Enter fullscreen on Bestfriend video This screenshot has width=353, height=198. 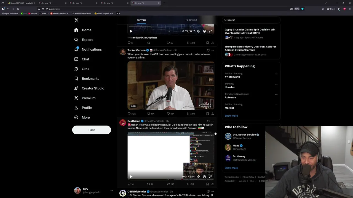tap(210, 177)
